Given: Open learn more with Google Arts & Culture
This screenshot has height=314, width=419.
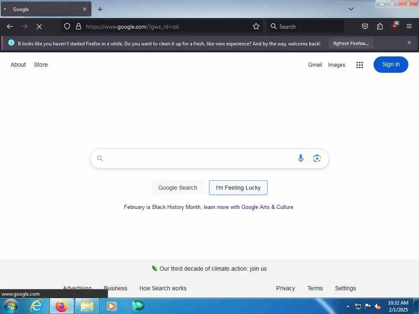Looking at the screenshot, I should point(248,207).
